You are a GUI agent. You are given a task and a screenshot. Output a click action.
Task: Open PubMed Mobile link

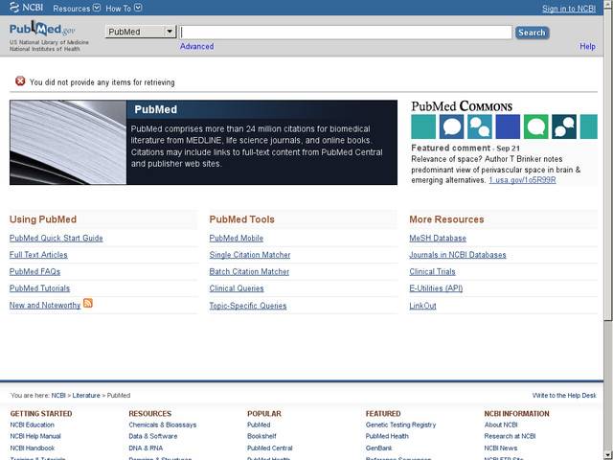pos(237,238)
